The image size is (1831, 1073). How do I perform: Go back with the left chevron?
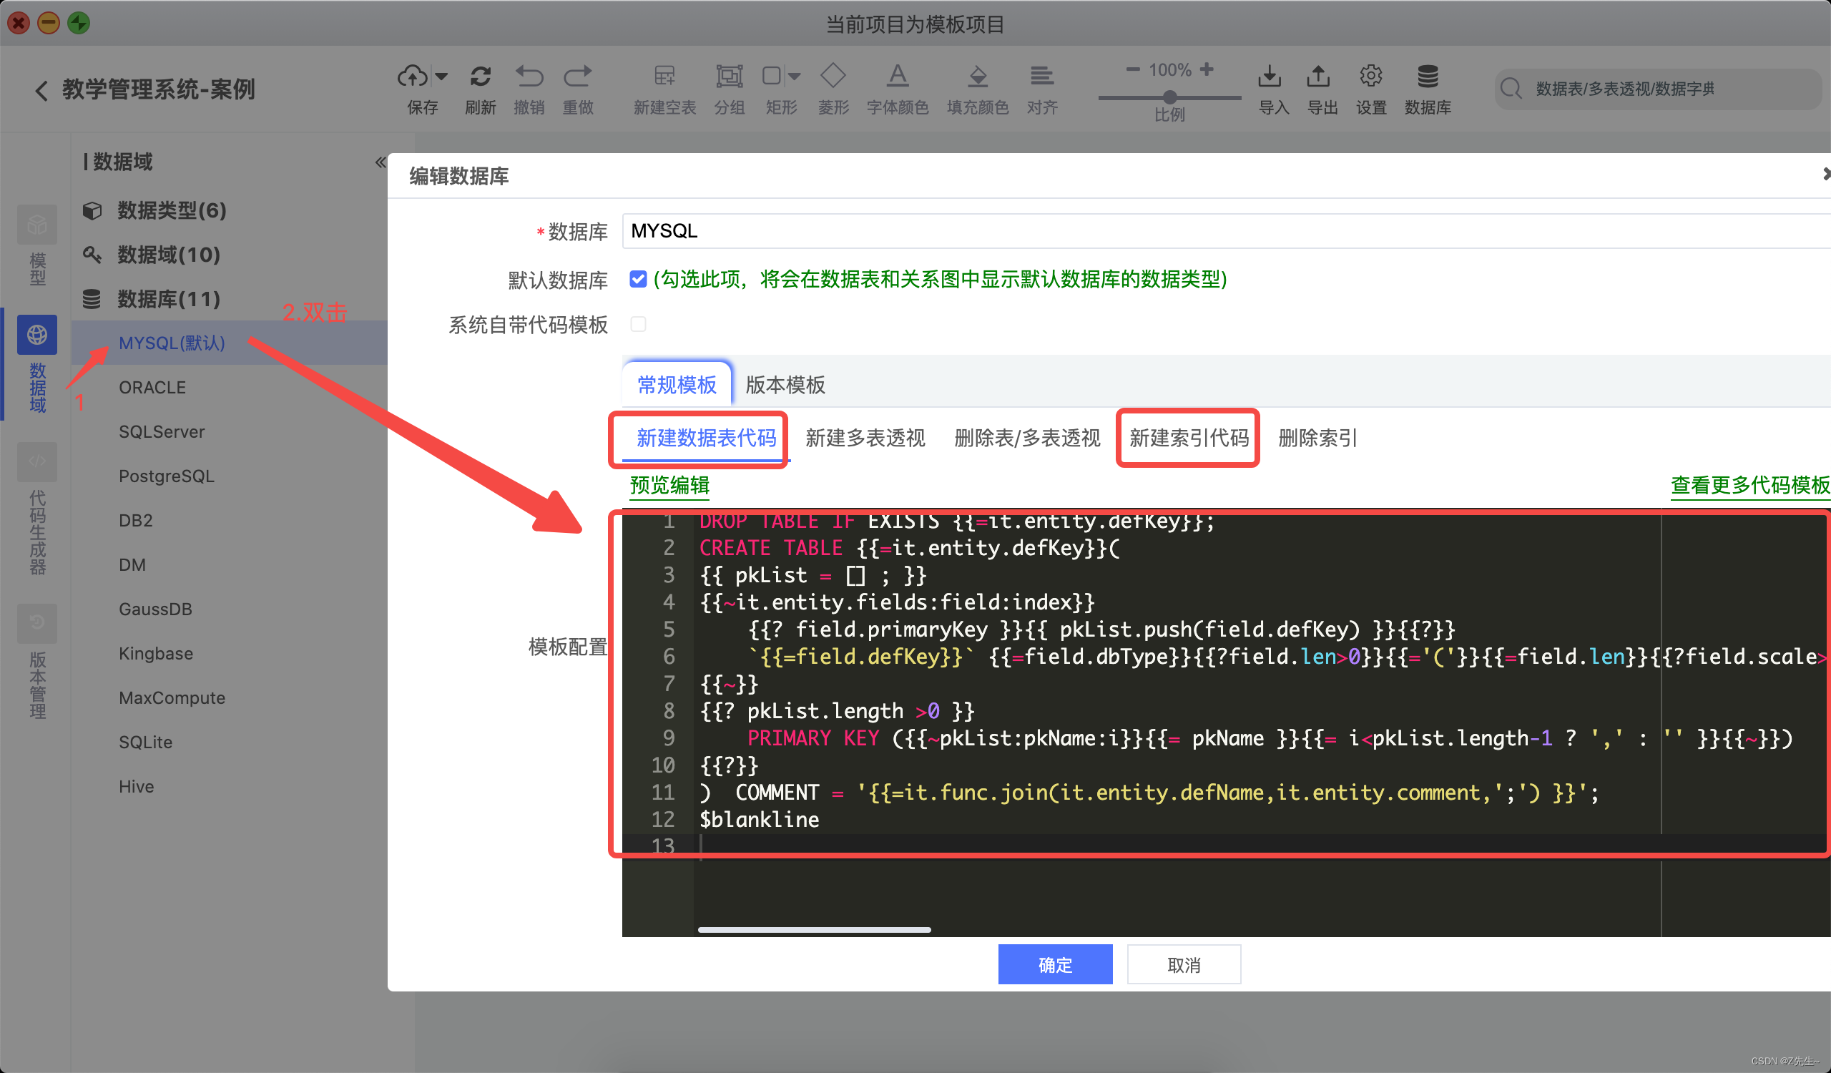pyautogui.click(x=41, y=90)
